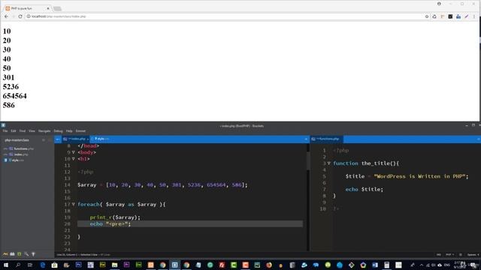This screenshot has height=270, width=481.
Task: Open the Brackets Navigate menu
Action: click(x=44, y=131)
